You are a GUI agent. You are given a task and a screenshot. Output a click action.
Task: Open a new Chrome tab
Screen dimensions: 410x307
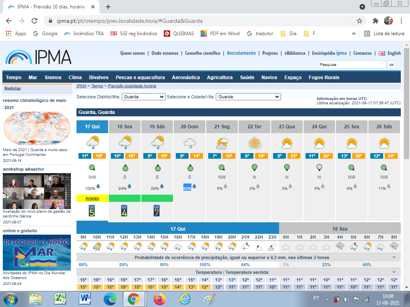(x=108, y=7)
